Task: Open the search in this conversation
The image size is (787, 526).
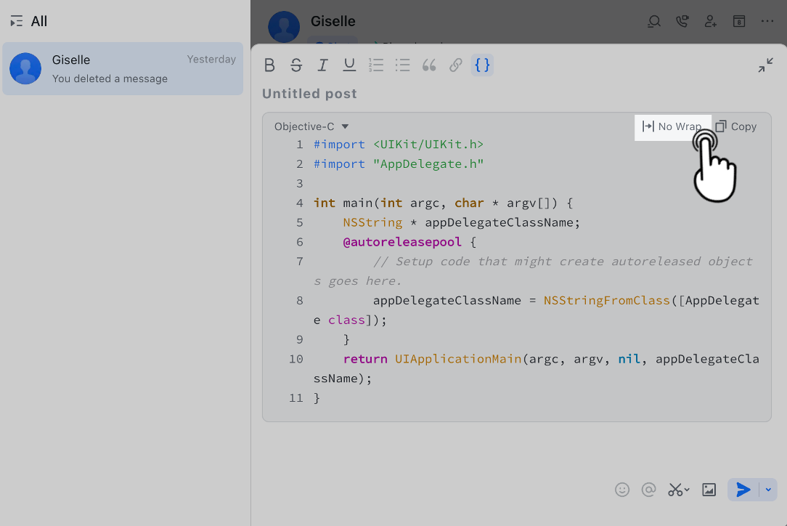Action: pos(653,22)
